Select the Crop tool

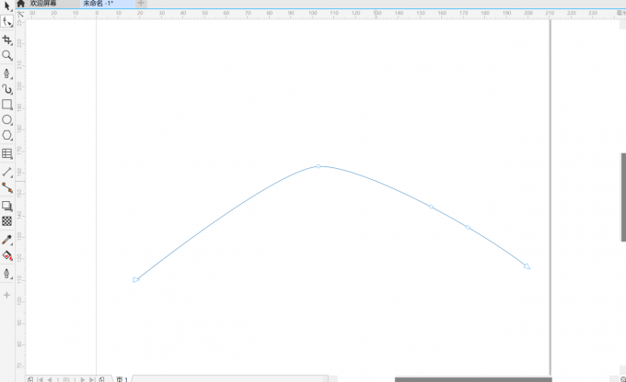[x=6, y=39]
